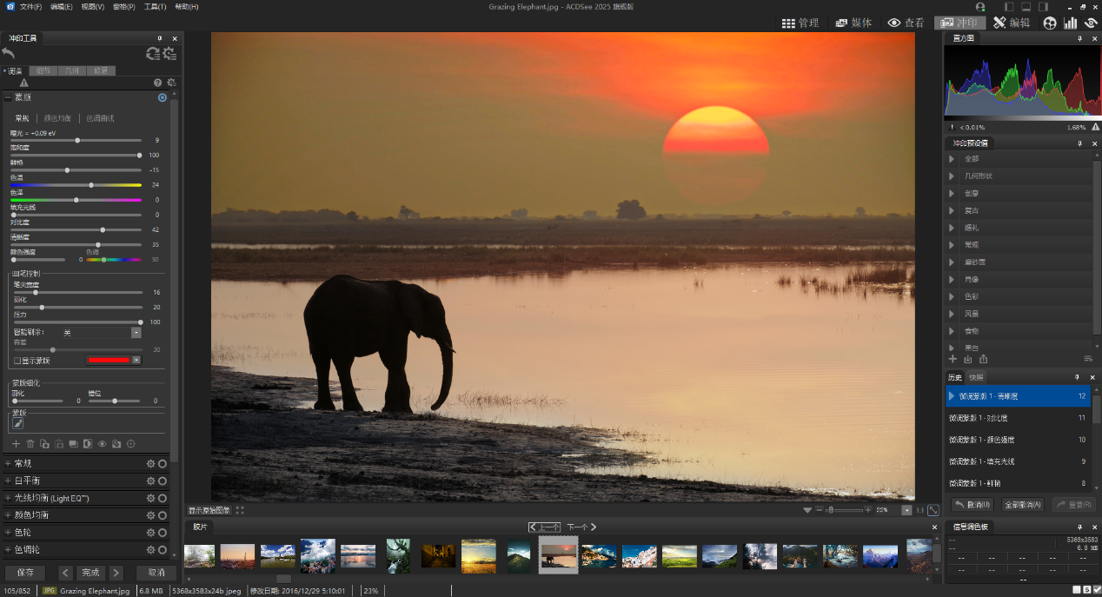Open the statistics bar chart mode icon
Image resolution: width=1102 pixels, height=597 pixels.
coord(1071,23)
